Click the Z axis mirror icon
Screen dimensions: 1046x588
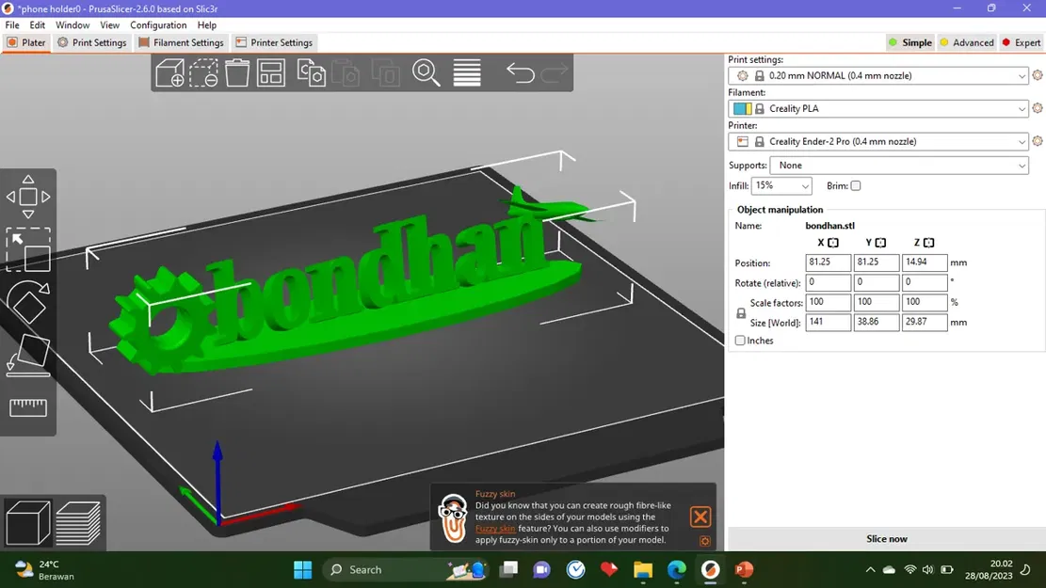pos(928,243)
